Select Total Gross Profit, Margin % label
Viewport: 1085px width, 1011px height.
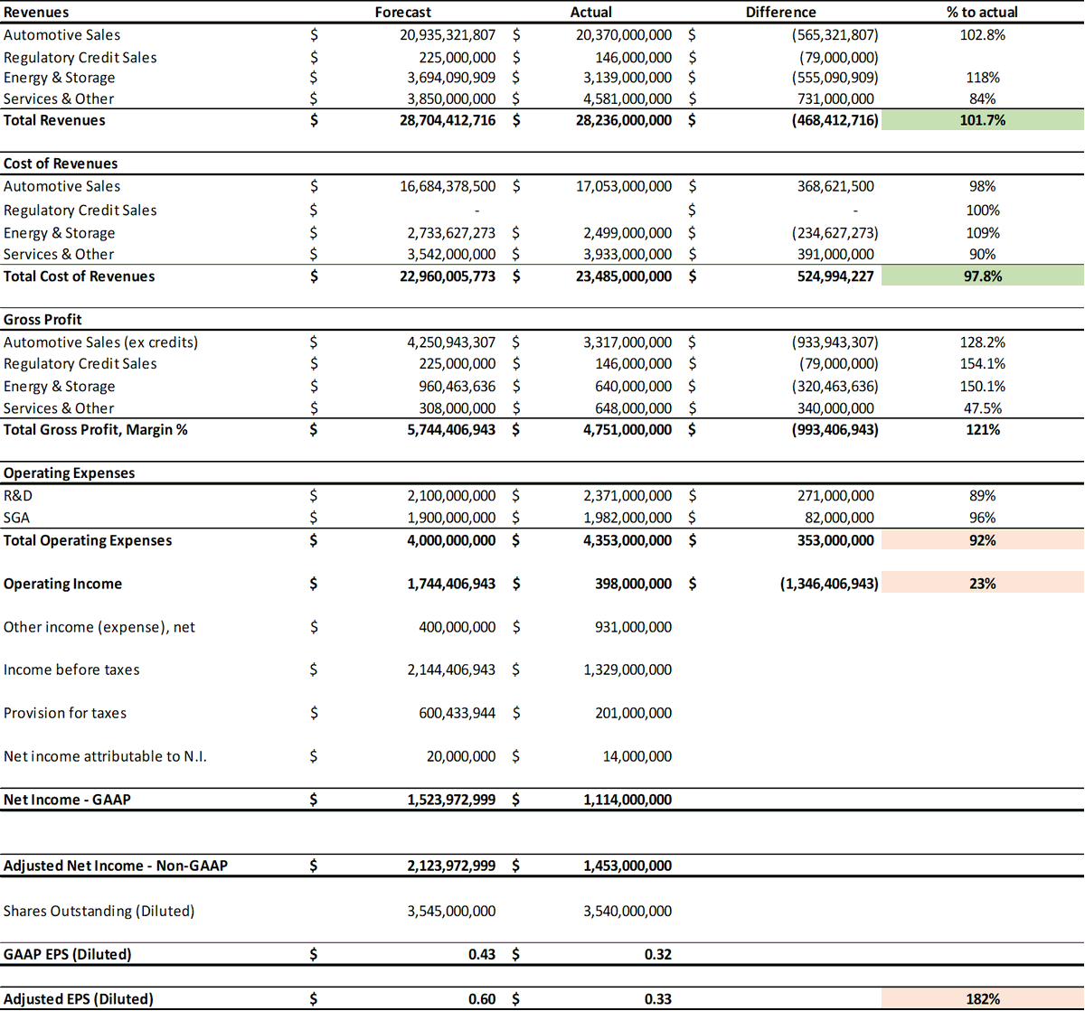tap(95, 430)
